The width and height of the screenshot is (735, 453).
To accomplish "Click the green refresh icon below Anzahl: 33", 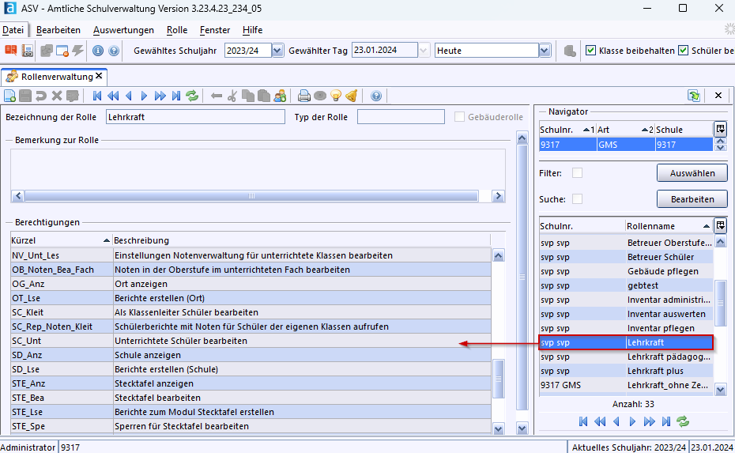I will pyautogui.click(x=683, y=421).
